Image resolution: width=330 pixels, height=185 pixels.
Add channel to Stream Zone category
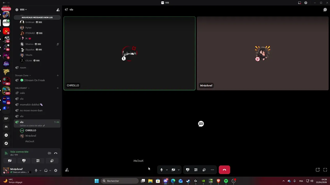(x=58, y=75)
